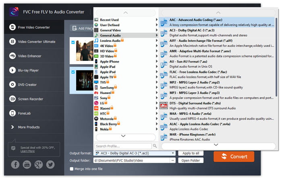The width and height of the screenshot is (282, 179).
Task: Open the Learn More deal link
Action: (x=27, y=151)
